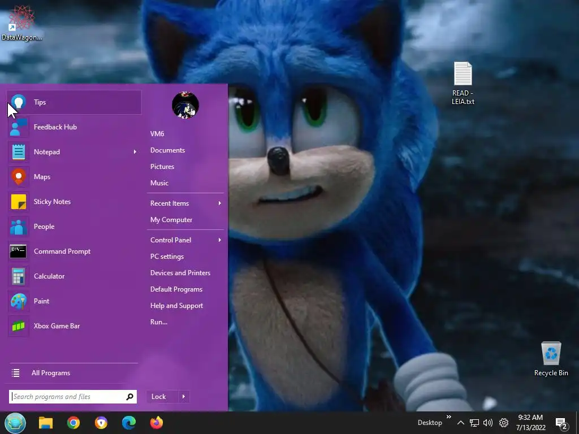Launch Xbox Game Bar green icon
Viewport: 579px width, 434px height.
[19, 326]
